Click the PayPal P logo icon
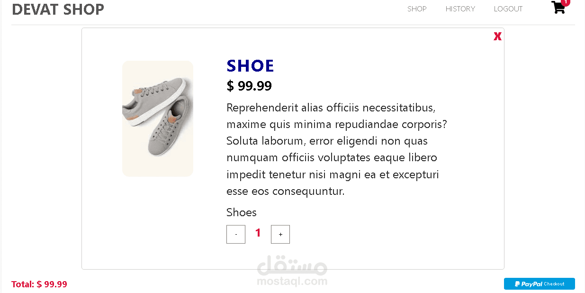 point(517,284)
